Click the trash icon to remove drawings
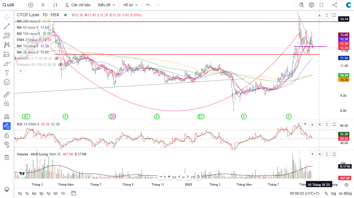Viewport: 354px width, 198px height. click(7, 157)
